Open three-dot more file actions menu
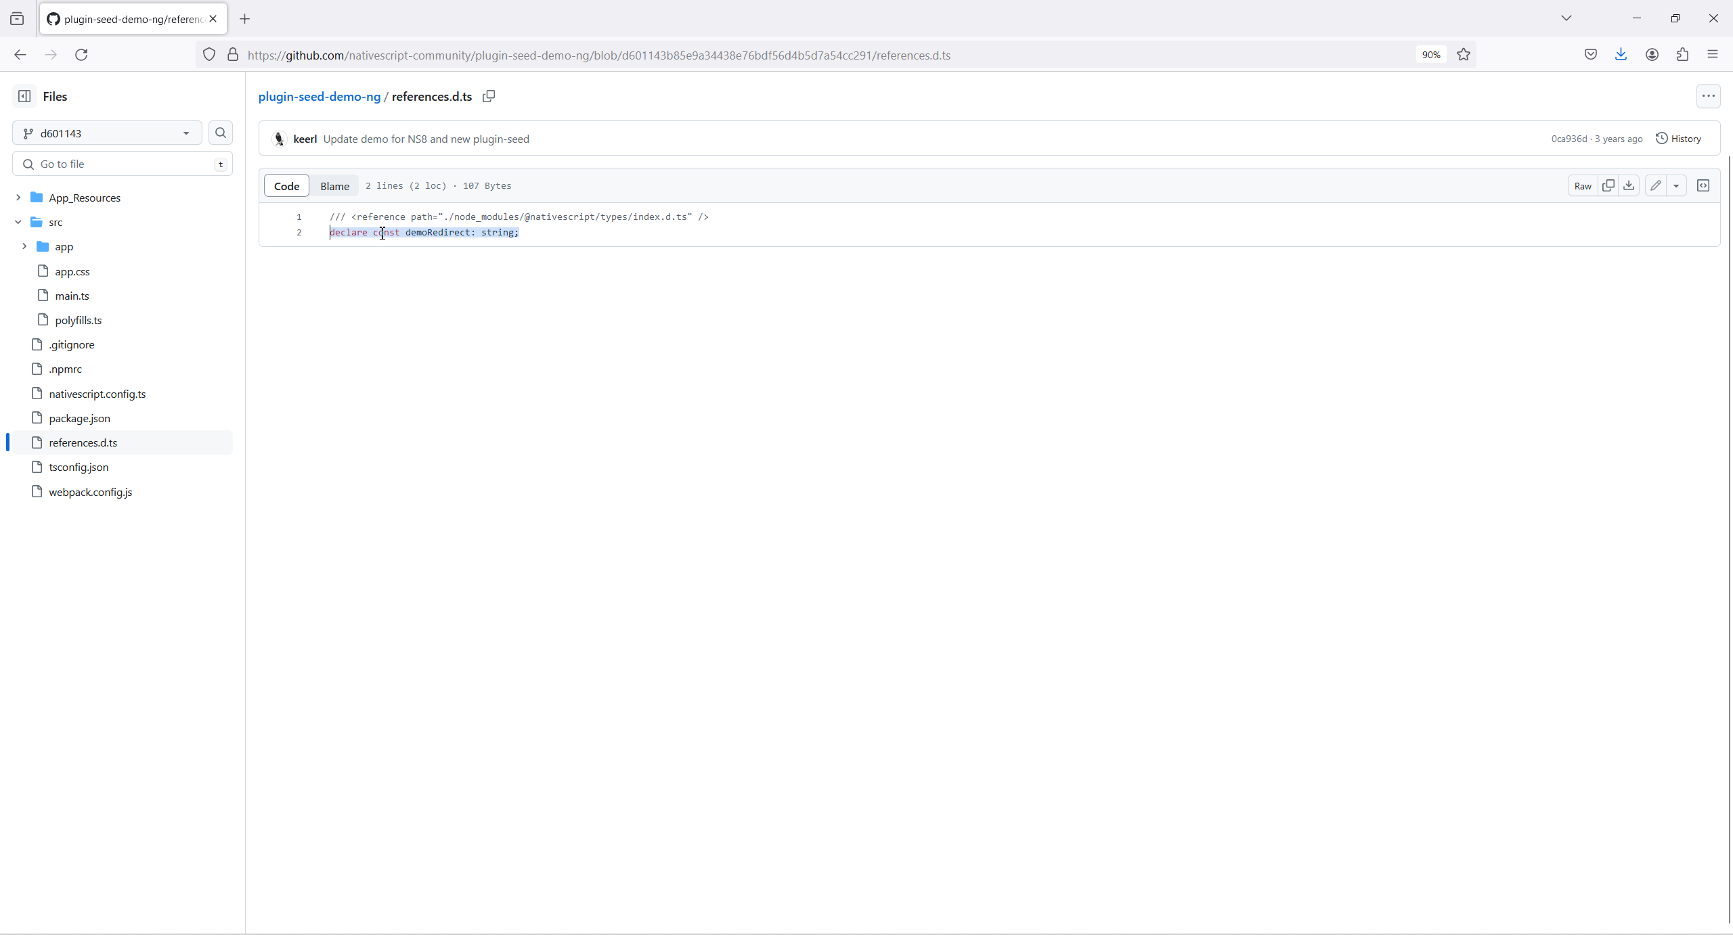 pos(1708,96)
